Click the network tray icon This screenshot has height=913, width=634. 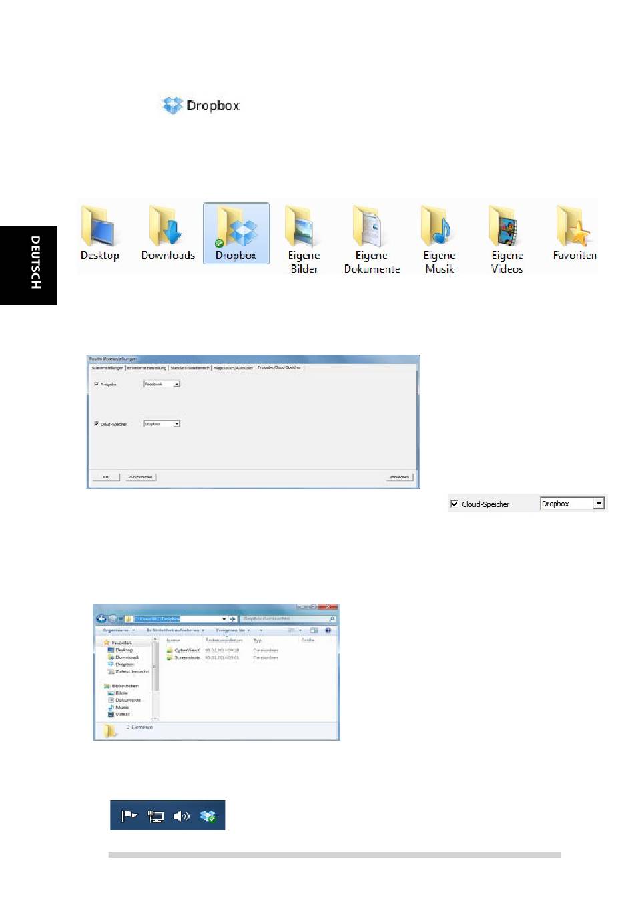[155, 816]
